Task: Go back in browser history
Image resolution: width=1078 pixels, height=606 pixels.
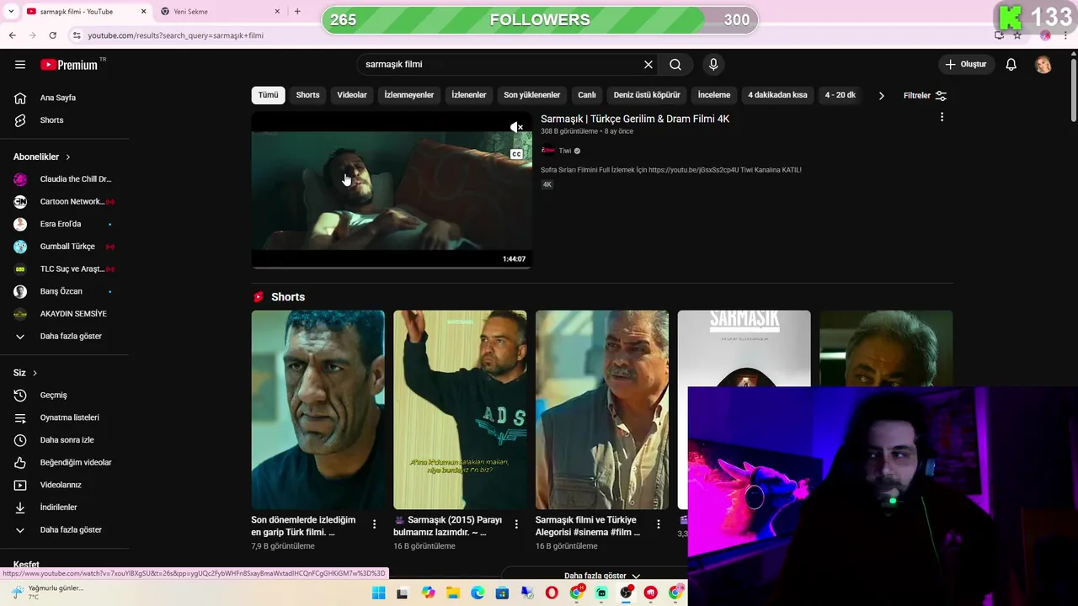Action: point(12,35)
